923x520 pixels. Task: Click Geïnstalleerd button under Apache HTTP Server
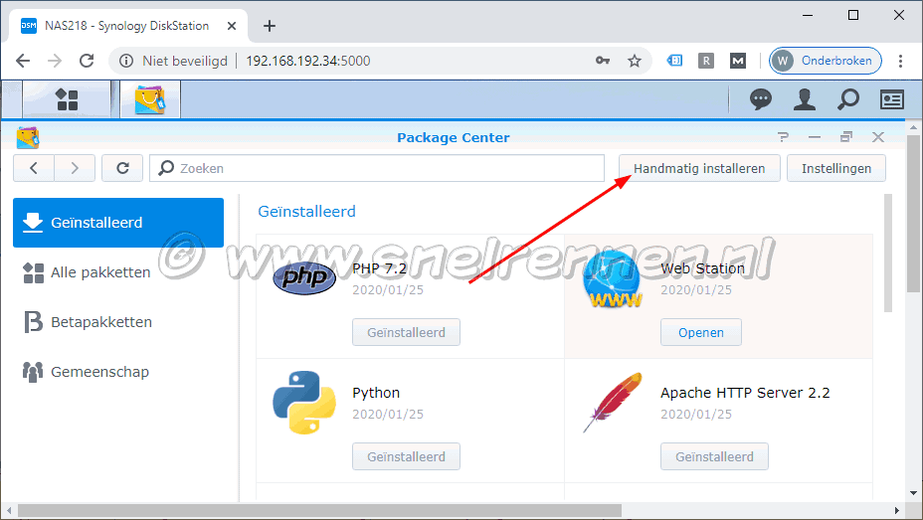714,456
